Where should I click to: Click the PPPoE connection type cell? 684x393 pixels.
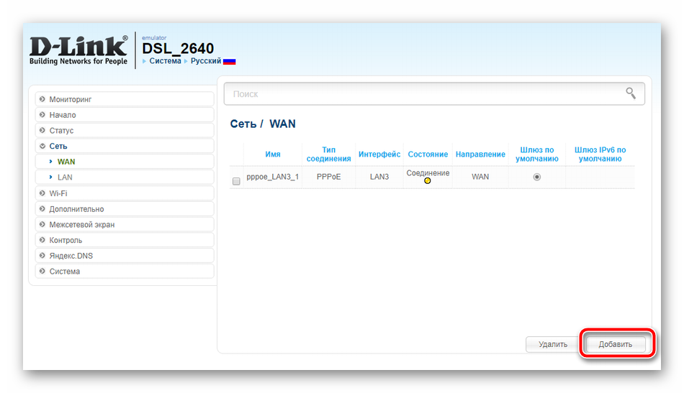[x=328, y=177]
